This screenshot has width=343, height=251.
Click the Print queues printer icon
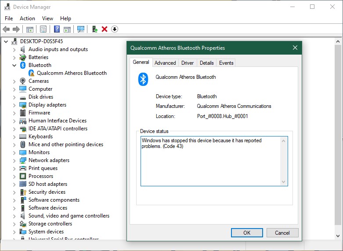pyautogui.click(x=23, y=168)
